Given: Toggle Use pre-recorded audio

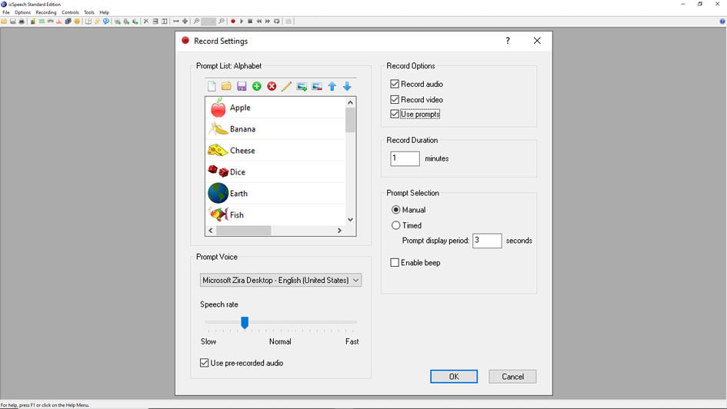Looking at the screenshot, I should (x=242, y=363).
